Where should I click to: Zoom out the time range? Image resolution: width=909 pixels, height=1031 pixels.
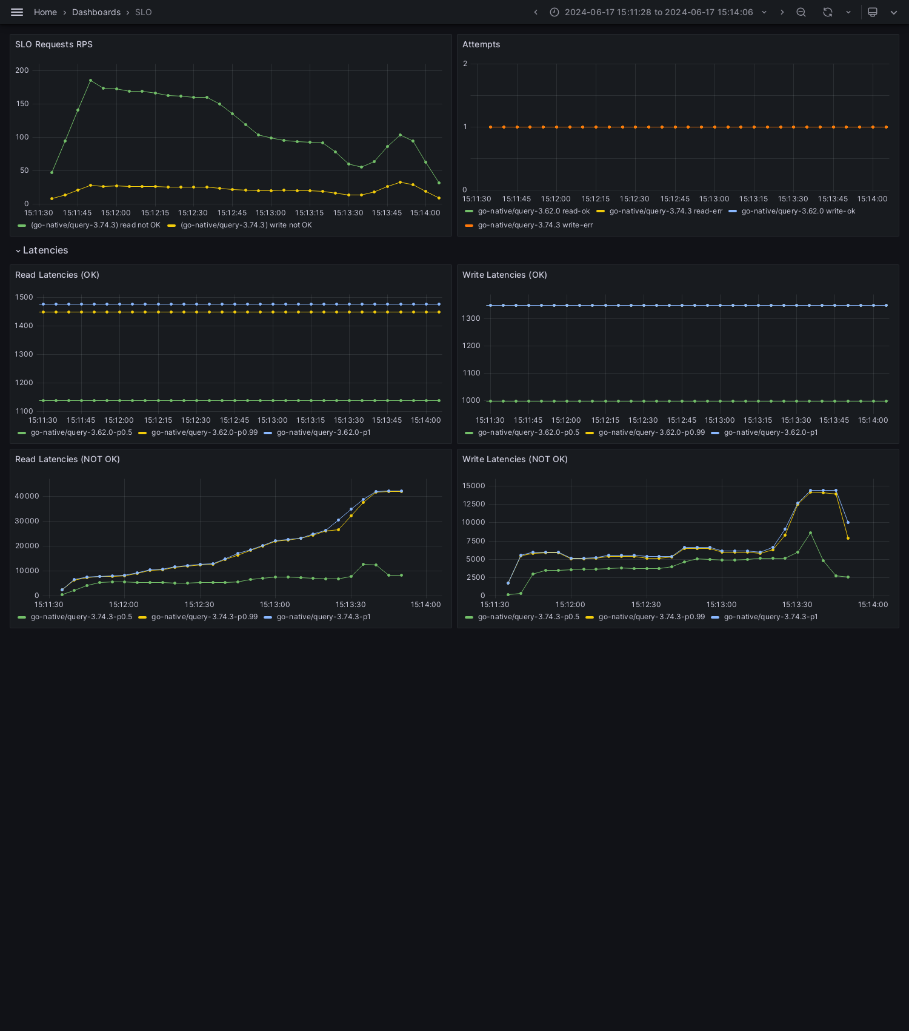801,12
